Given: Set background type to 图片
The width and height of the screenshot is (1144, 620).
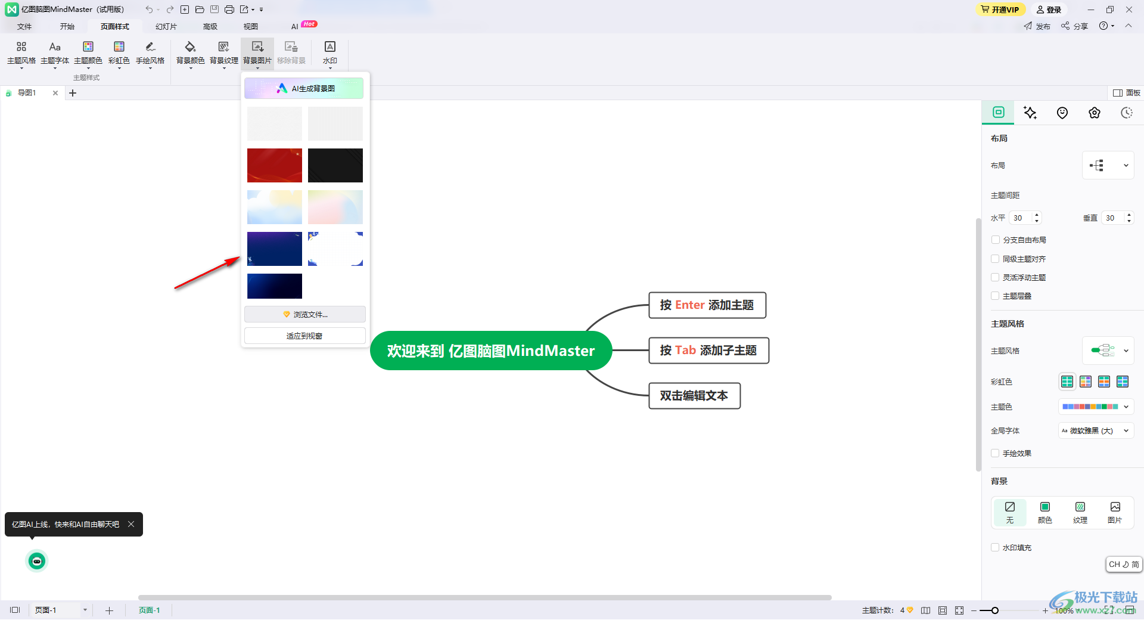Looking at the screenshot, I should tap(1115, 513).
